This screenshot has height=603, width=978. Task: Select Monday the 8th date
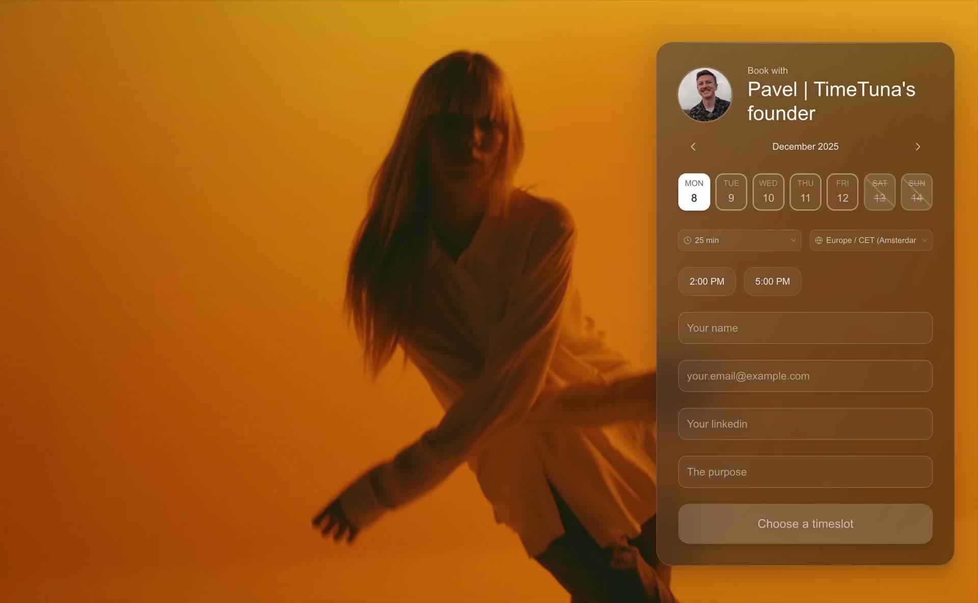click(x=694, y=192)
